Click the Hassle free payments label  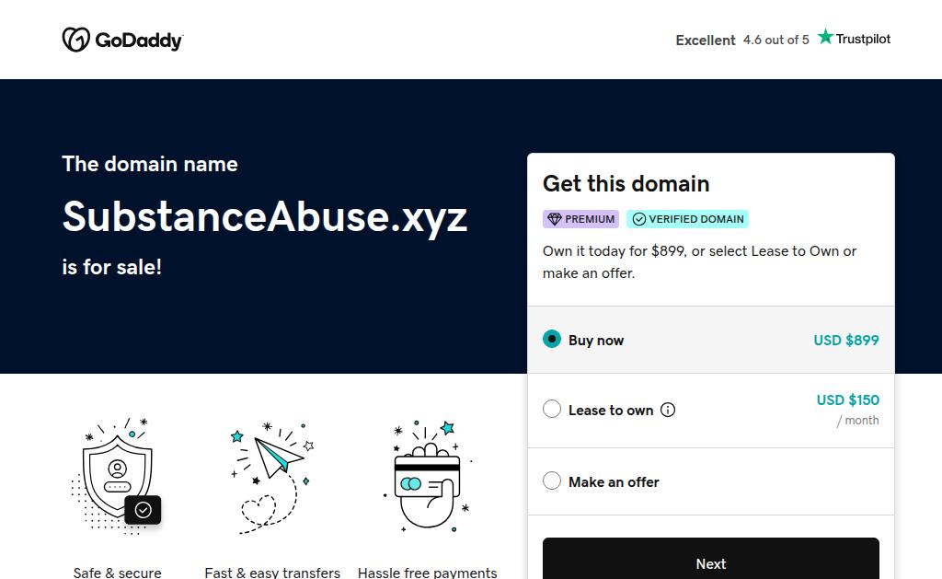pos(427,573)
